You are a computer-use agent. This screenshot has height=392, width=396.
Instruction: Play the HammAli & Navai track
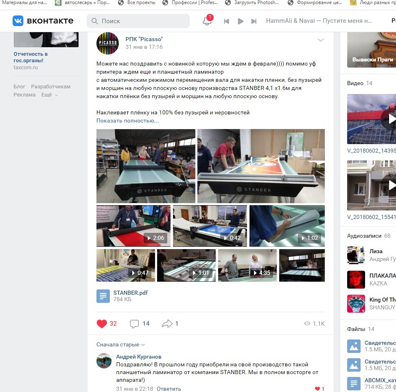tap(241, 21)
